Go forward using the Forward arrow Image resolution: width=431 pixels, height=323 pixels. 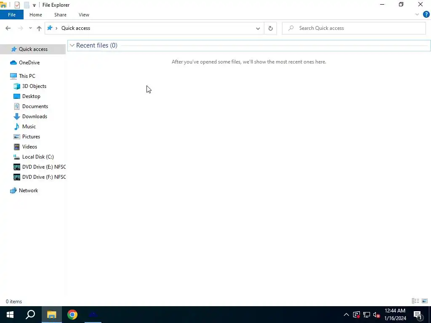click(20, 28)
